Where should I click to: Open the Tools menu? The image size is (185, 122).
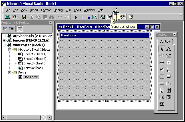(x=77, y=10)
